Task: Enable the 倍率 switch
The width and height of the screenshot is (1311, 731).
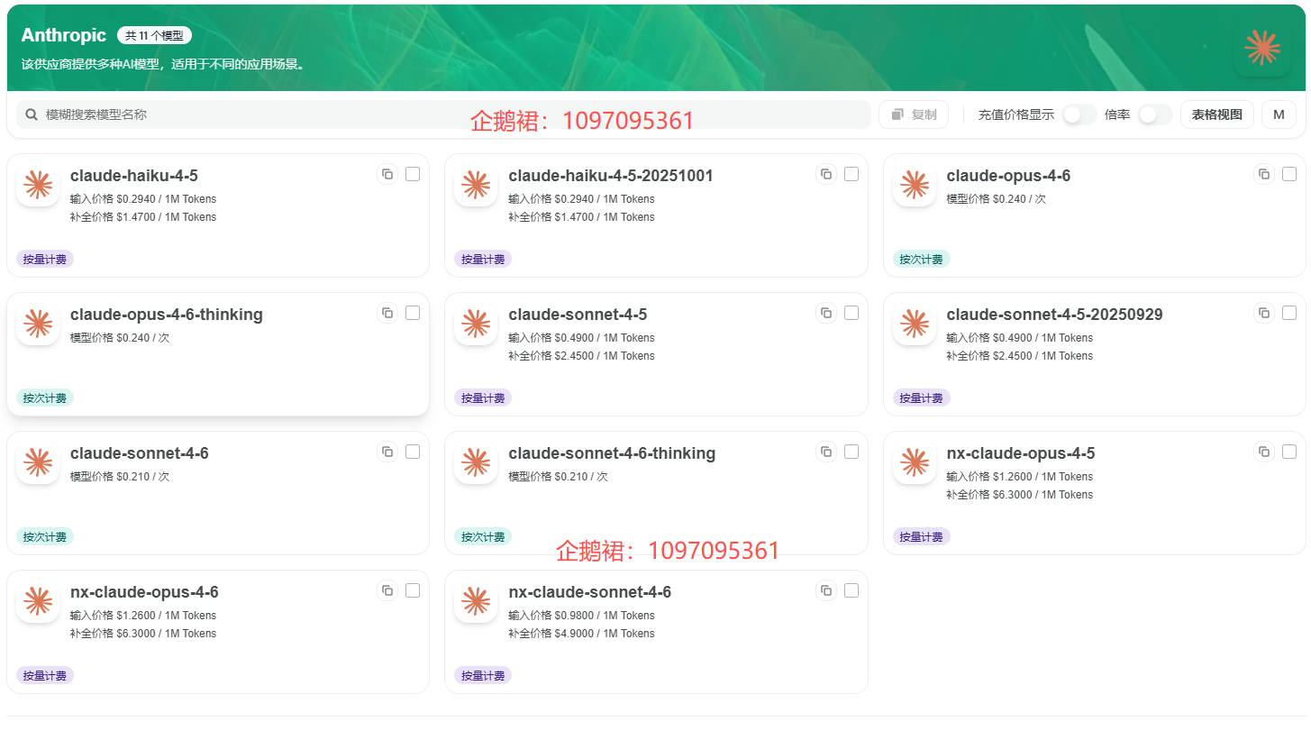Action: pyautogui.click(x=1155, y=114)
